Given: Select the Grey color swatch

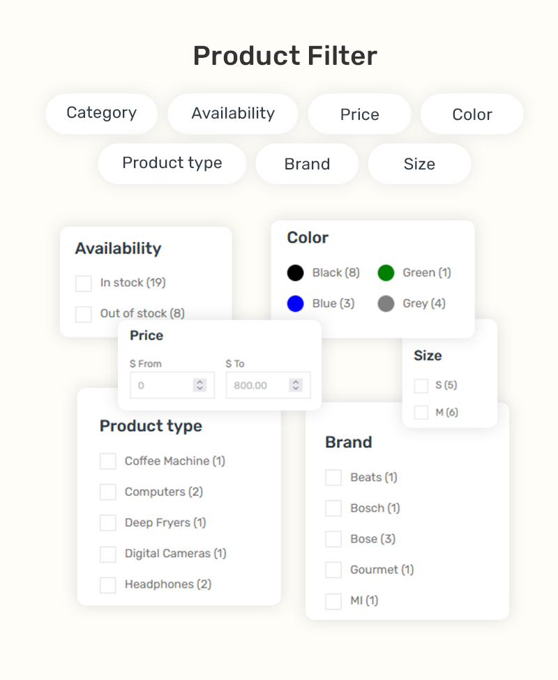Looking at the screenshot, I should [386, 303].
